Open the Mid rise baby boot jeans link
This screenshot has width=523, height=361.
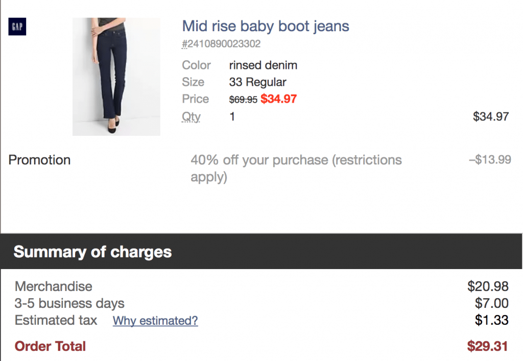tap(265, 26)
